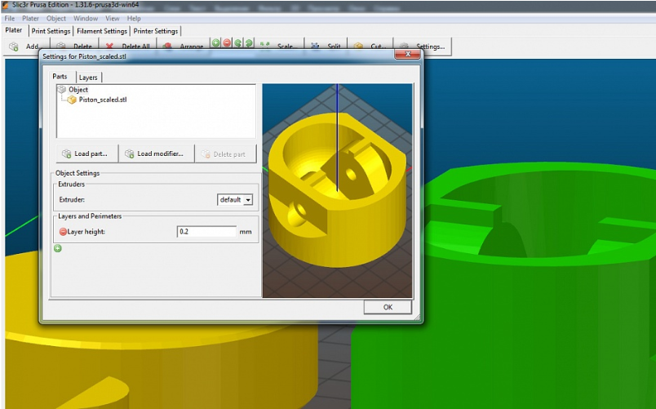
Task: Open the View menu
Action: 112,19
